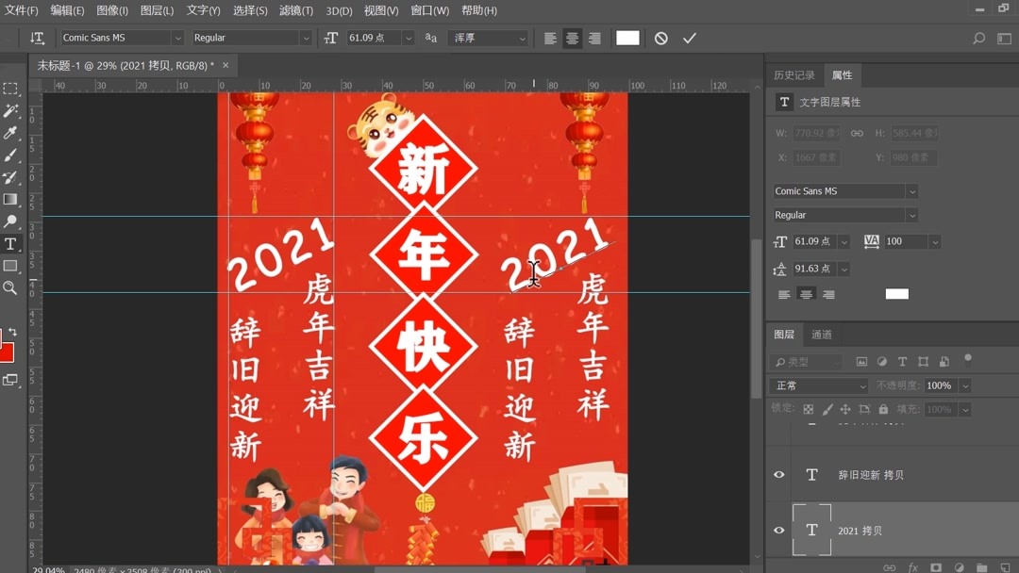This screenshot has width=1019, height=573.
Task: Center-align the text using the alignment button
Action: 572,38
